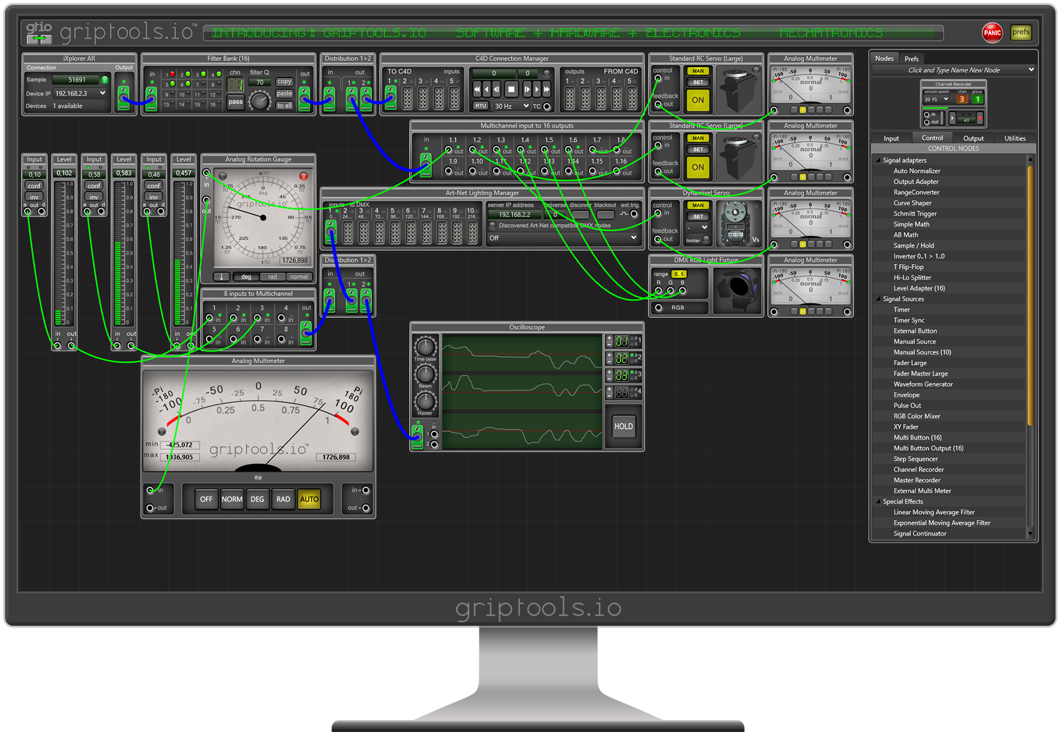Toggle TC radio in C4D Connection Manager
The image size is (1060, 737).
tap(546, 107)
